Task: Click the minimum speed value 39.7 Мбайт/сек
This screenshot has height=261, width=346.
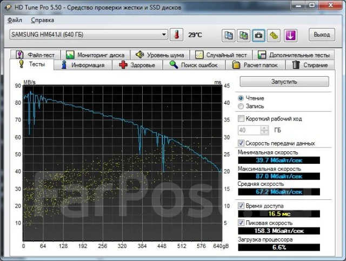Action: (x=279, y=160)
